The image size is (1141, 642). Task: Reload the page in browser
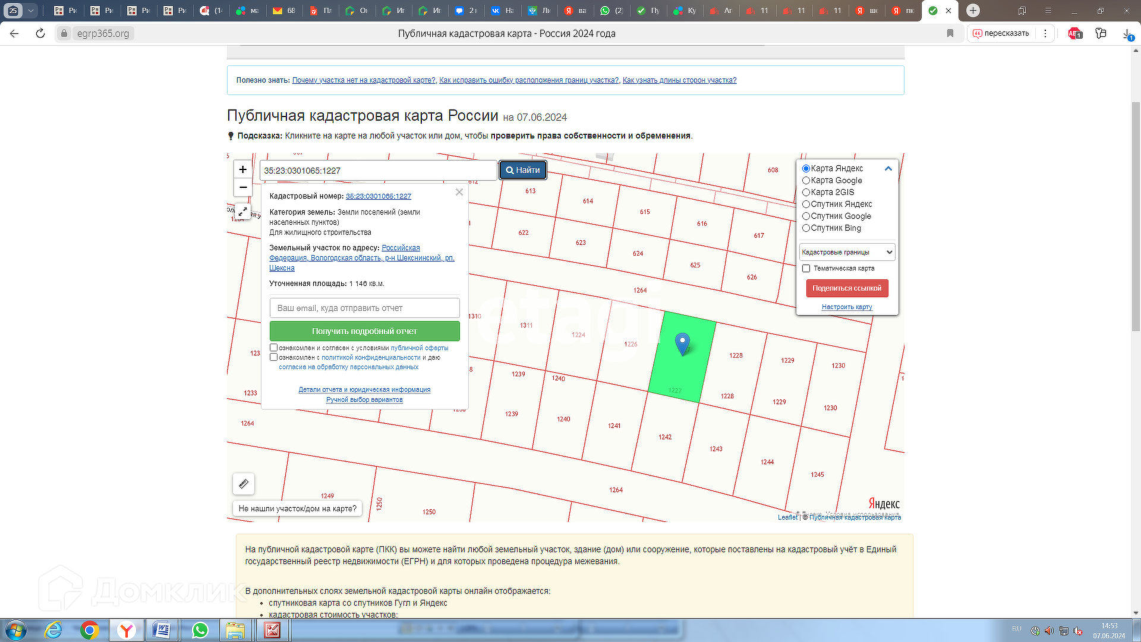40,33
